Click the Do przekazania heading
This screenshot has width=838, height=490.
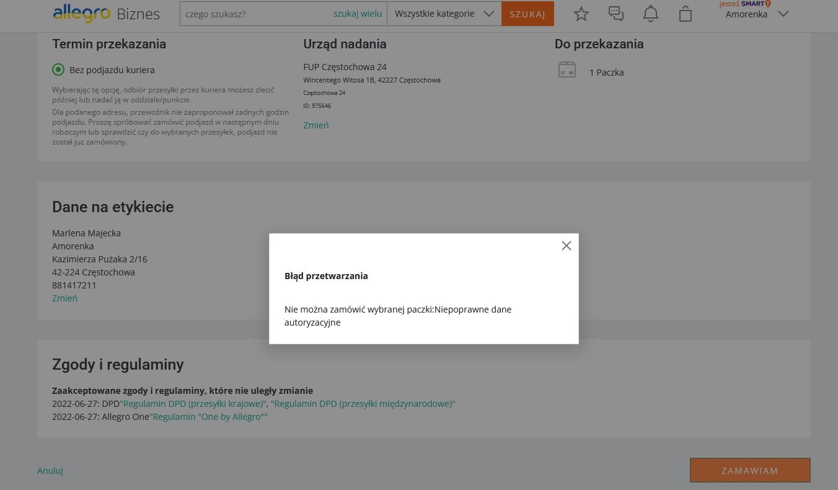tap(599, 44)
